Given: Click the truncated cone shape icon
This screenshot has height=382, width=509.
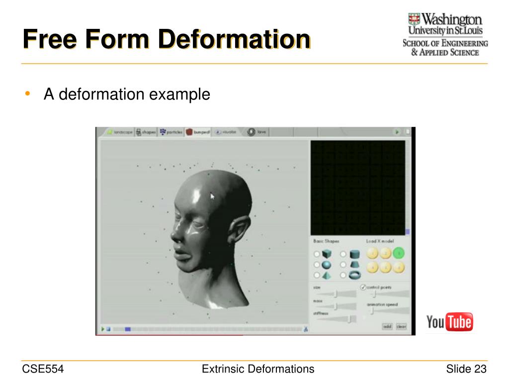Looking at the screenshot, I should [354, 265].
